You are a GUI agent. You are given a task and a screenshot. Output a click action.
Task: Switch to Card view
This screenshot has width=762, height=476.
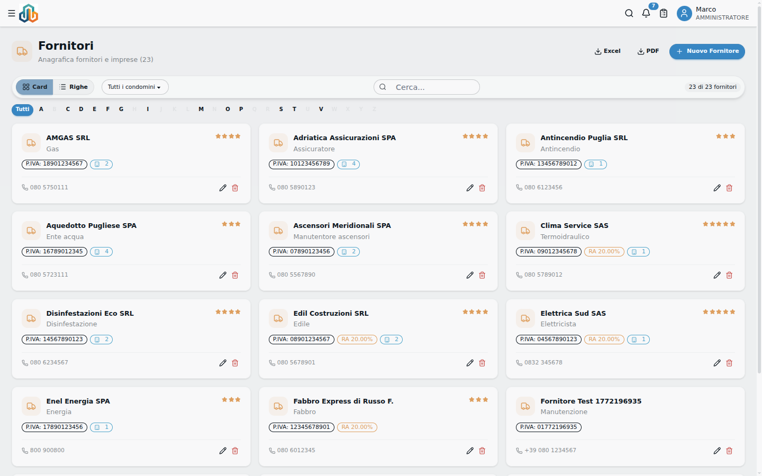click(34, 87)
